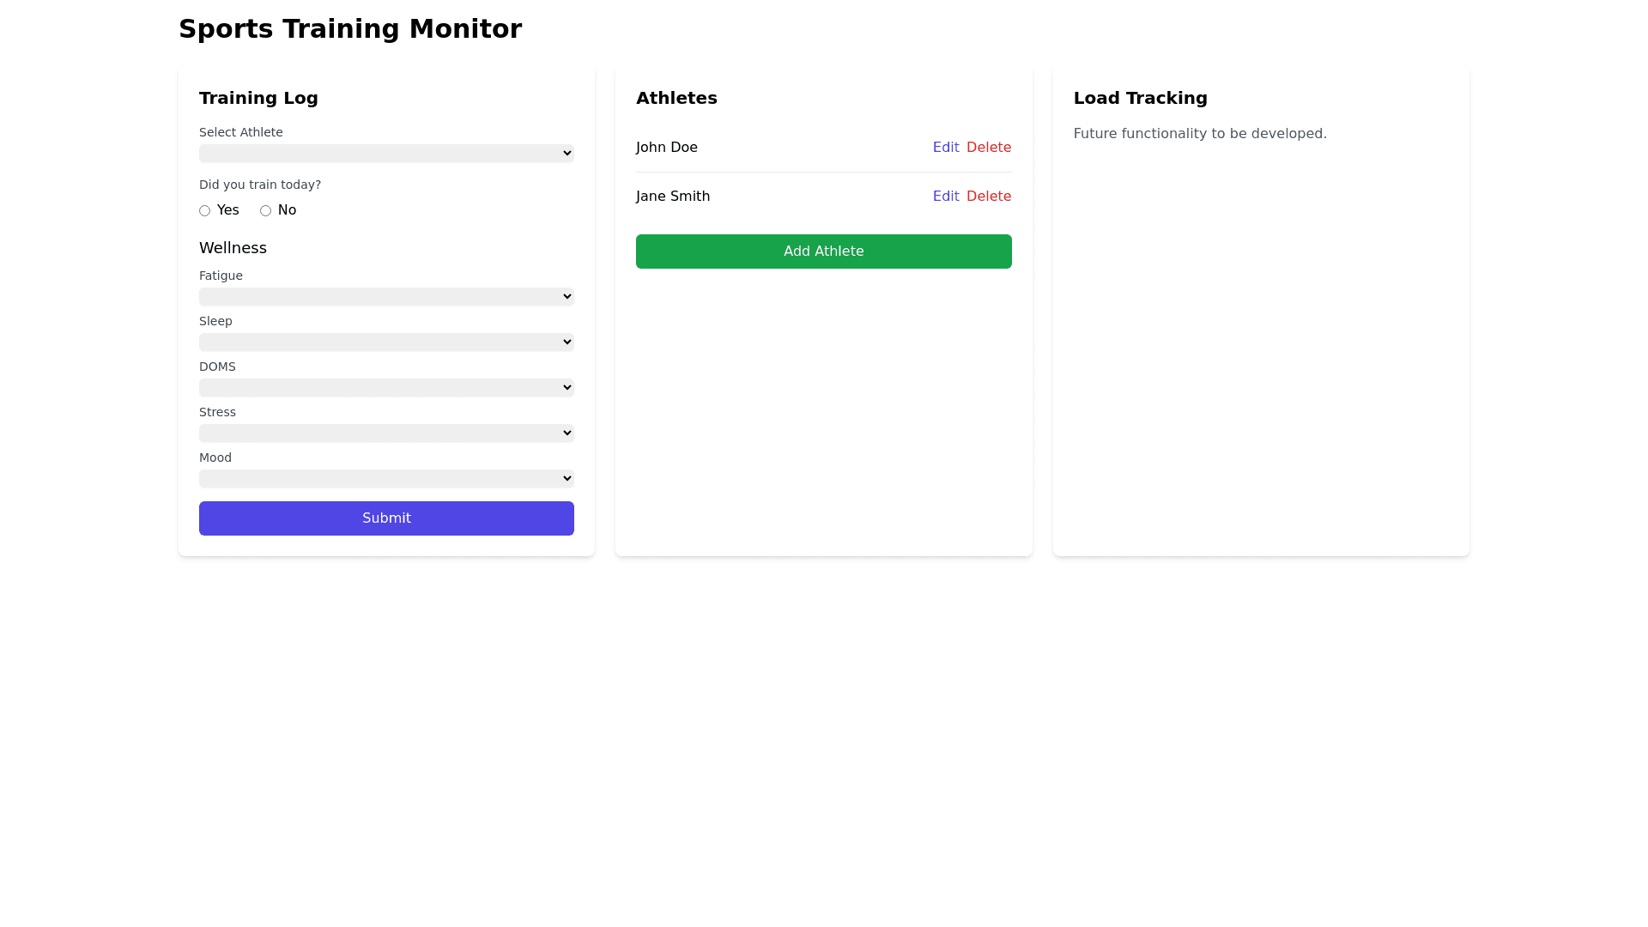Select the Yes radio button
This screenshot has height=927, width=1648.
pyautogui.click(x=204, y=210)
